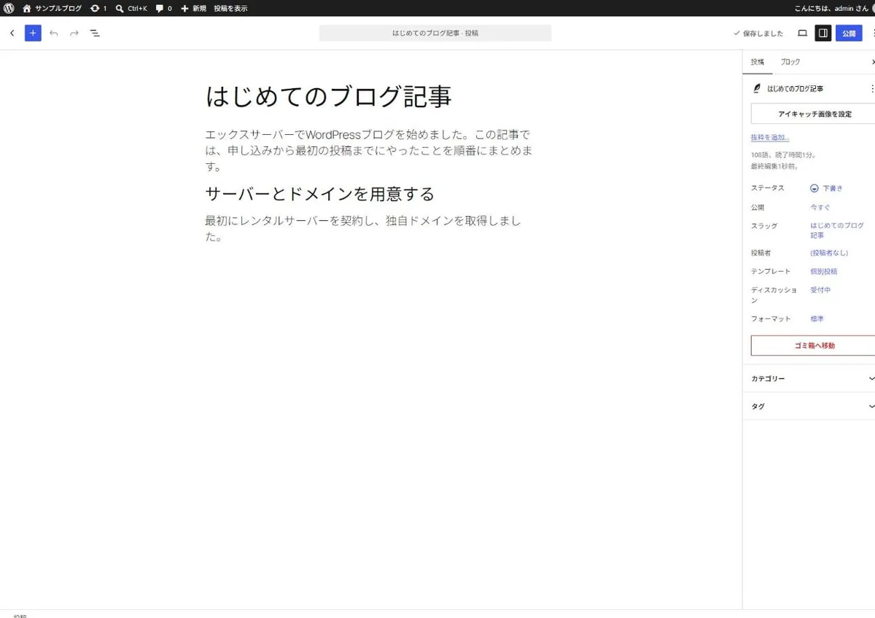The height and width of the screenshot is (618, 875).
Task: Expand the タグ panel
Action: (809, 406)
